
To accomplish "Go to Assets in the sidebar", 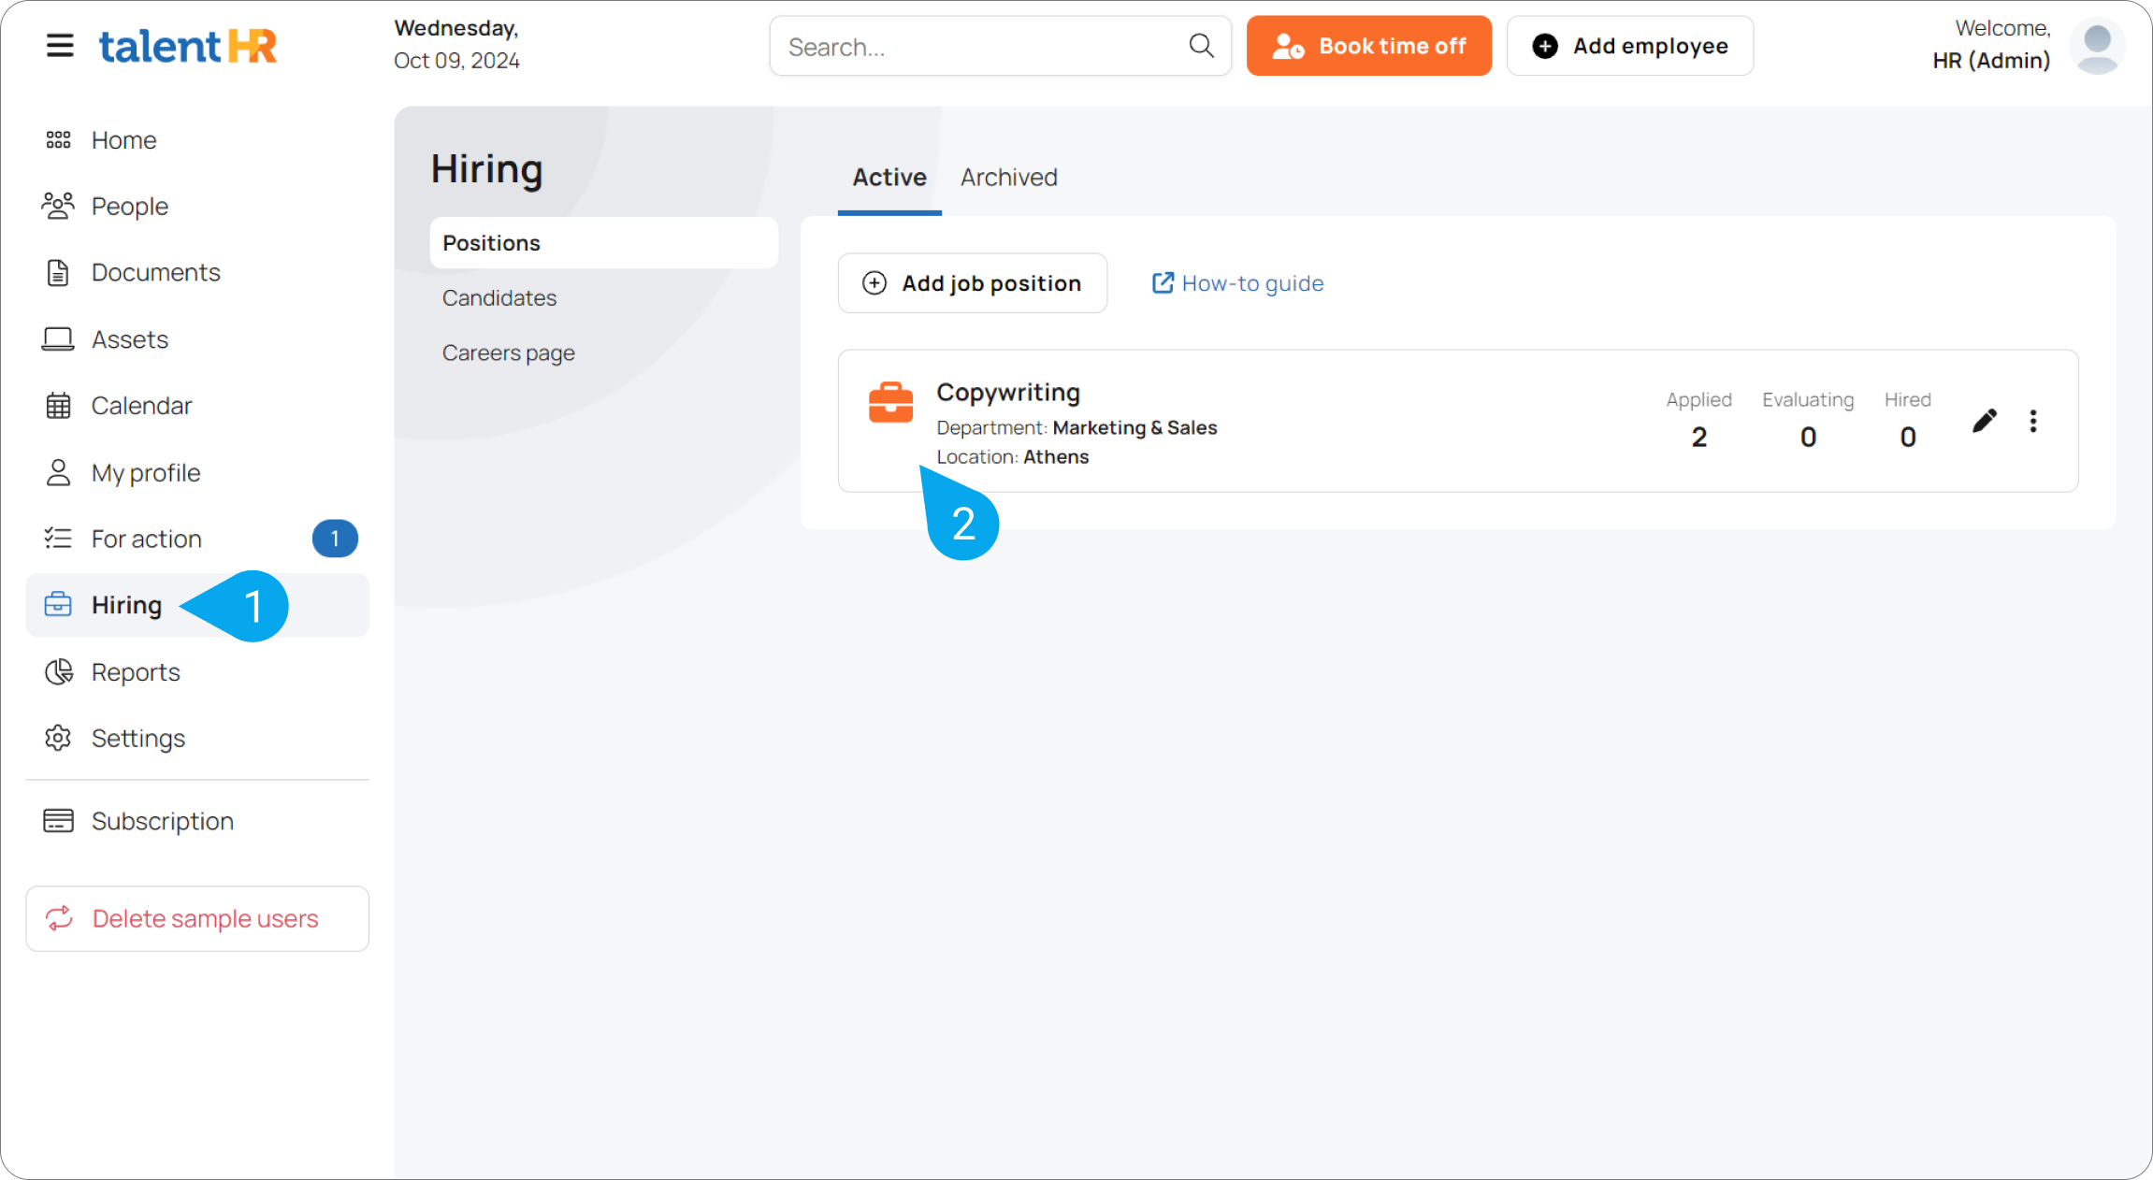I will pyautogui.click(x=129, y=339).
